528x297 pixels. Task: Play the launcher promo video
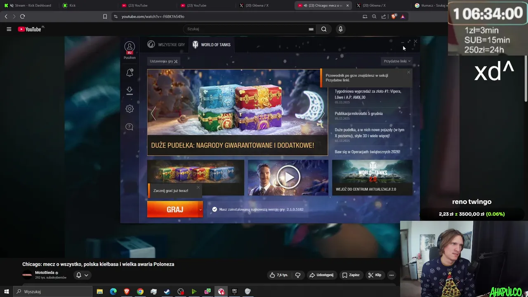pyautogui.click(x=288, y=177)
